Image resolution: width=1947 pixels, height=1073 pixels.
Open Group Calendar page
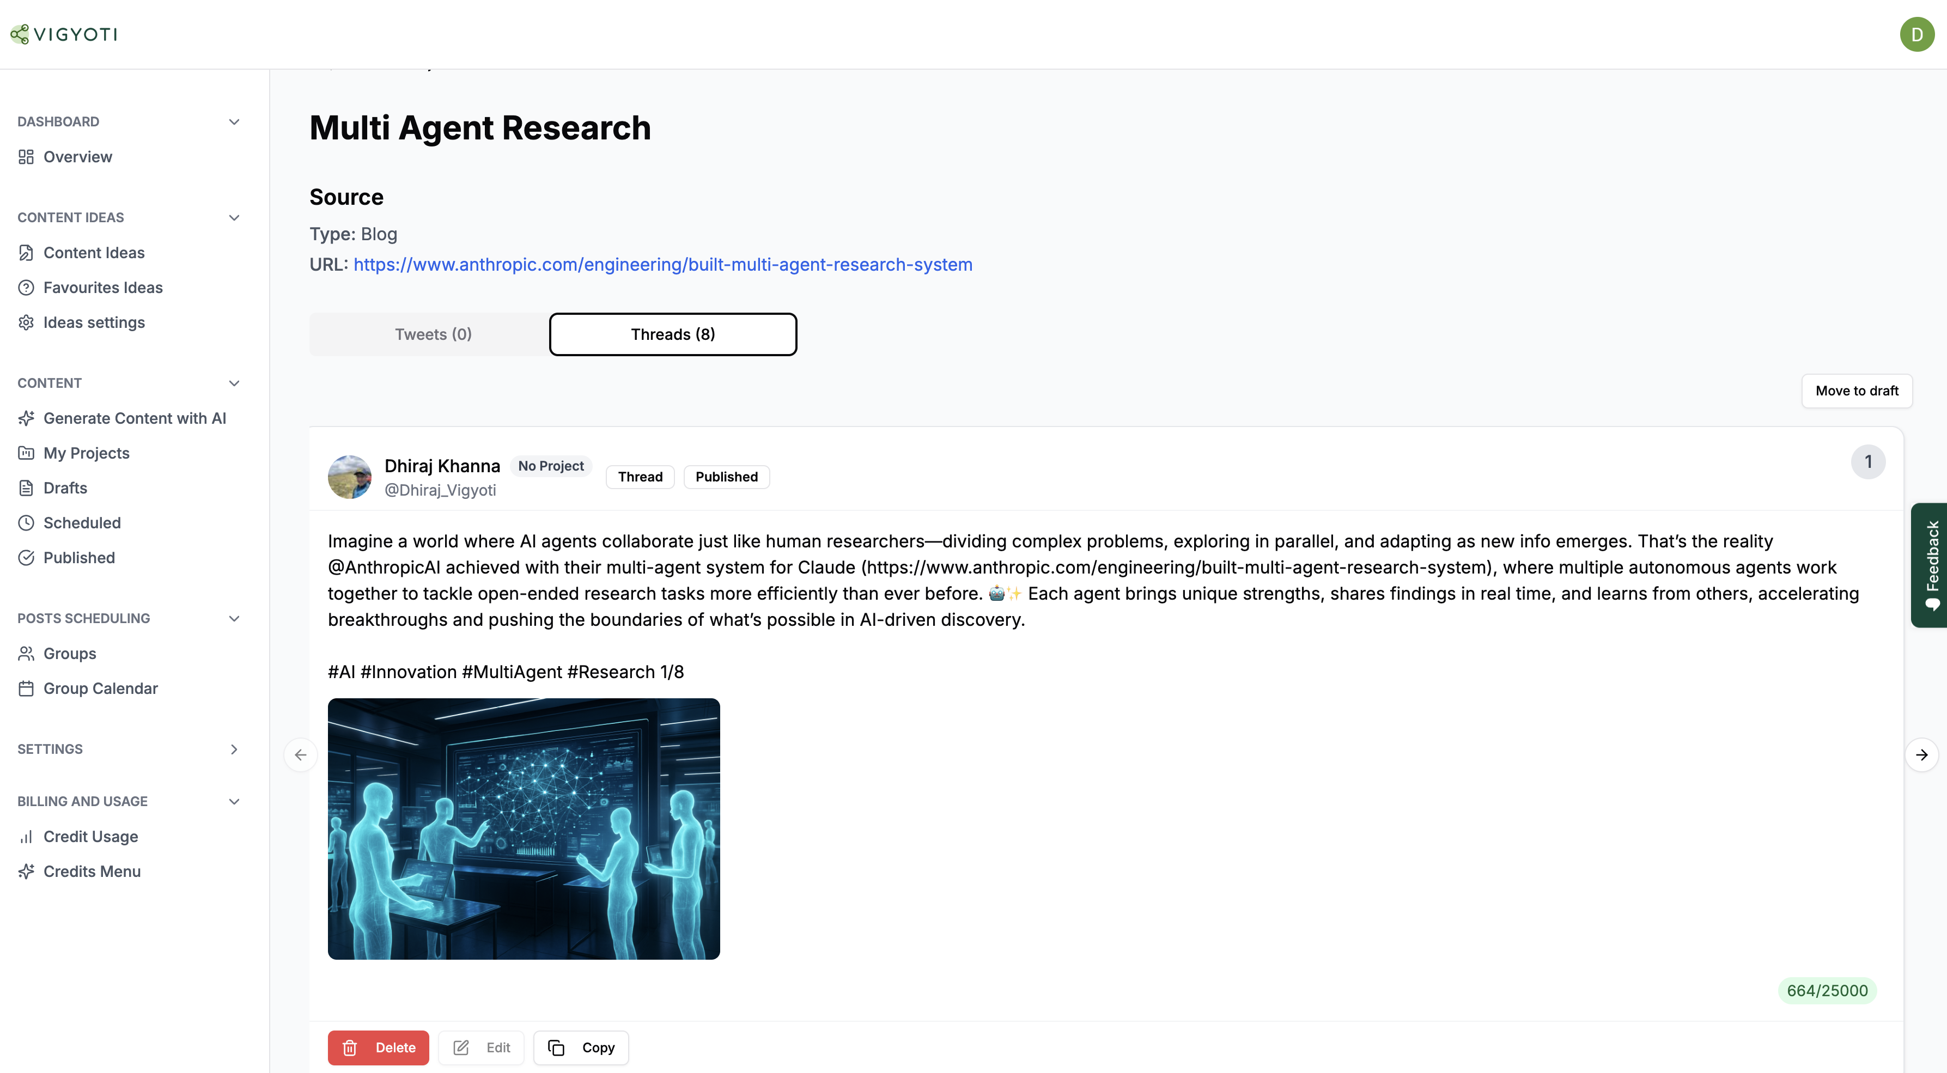101,688
